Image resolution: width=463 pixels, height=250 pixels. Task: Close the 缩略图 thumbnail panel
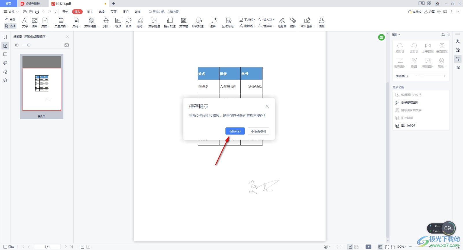67,37
